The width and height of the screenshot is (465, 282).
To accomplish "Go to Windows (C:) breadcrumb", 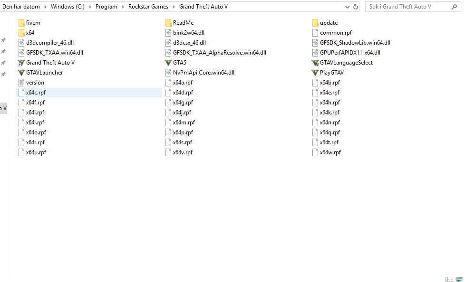I will pos(68,7).
